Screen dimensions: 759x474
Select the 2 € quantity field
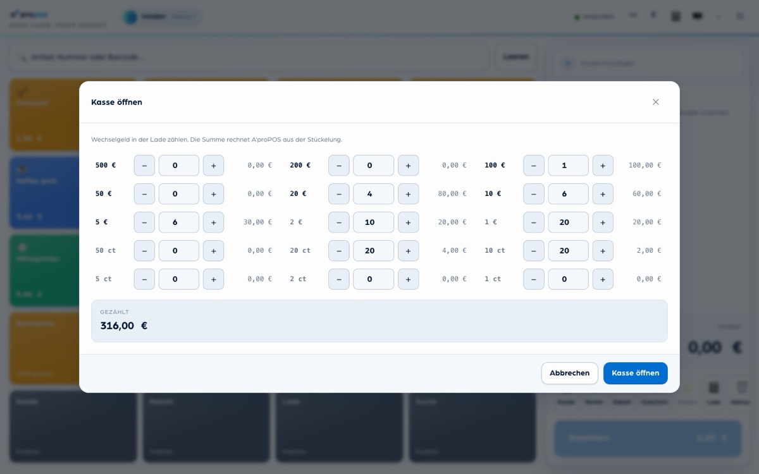pos(374,222)
